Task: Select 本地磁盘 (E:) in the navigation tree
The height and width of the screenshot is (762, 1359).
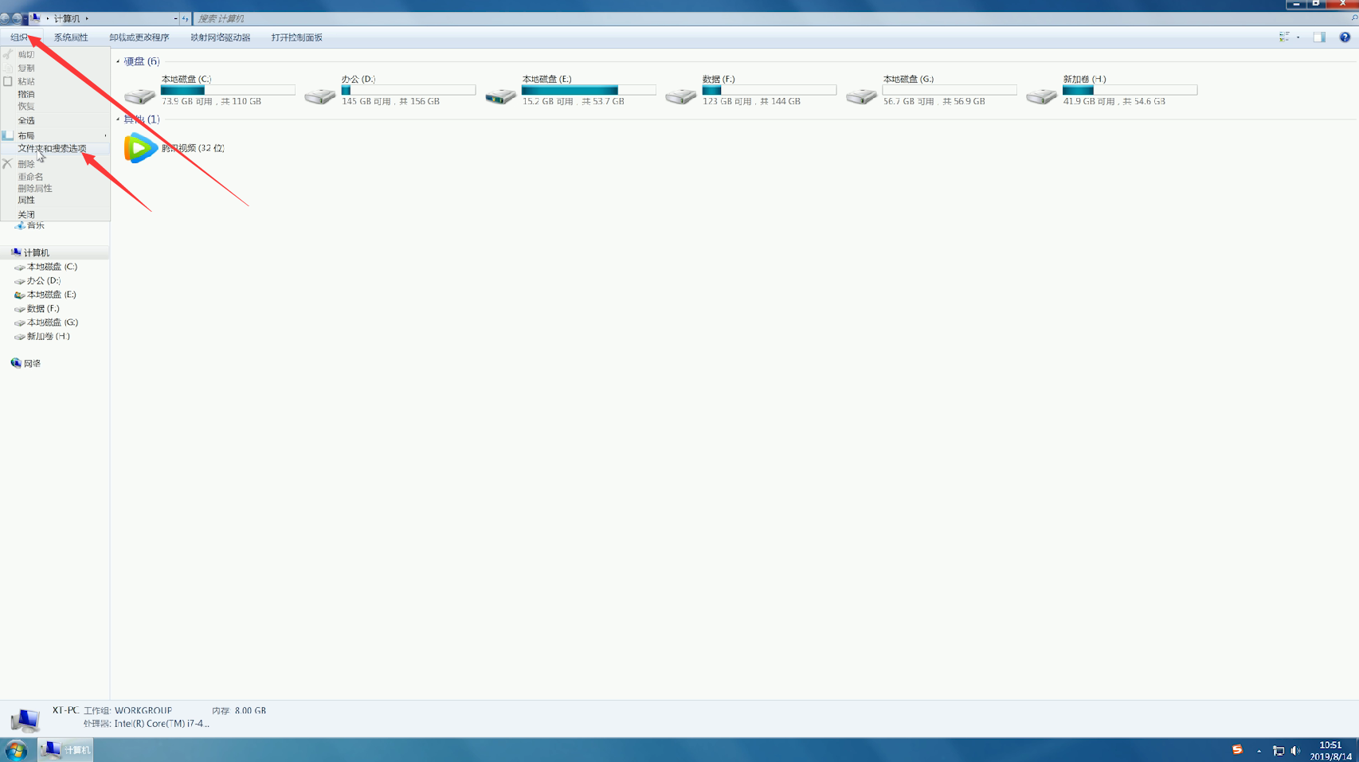Action: tap(45, 295)
